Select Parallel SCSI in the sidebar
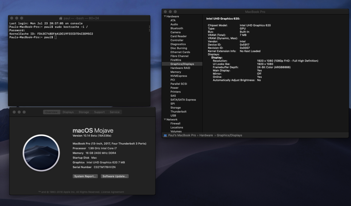 [179, 84]
